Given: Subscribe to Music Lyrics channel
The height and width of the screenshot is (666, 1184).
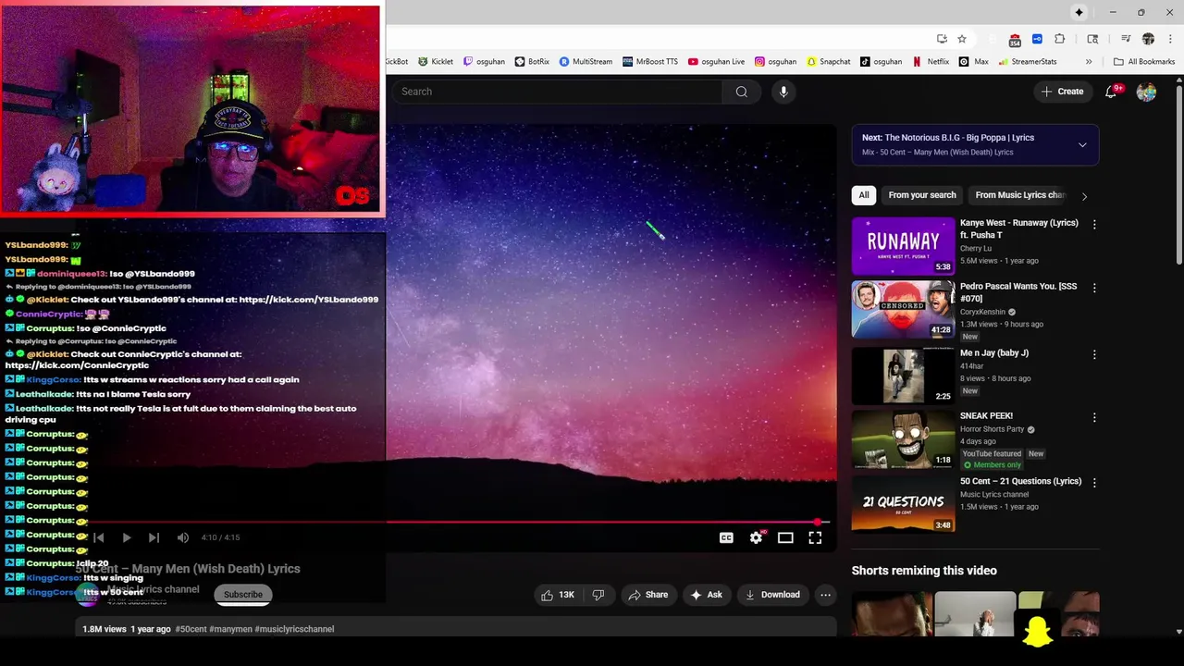Looking at the screenshot, I should (x=242, y=595).
